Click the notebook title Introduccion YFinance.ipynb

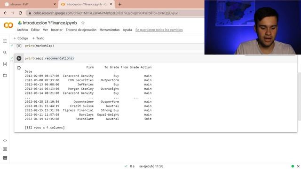point(50,23)
